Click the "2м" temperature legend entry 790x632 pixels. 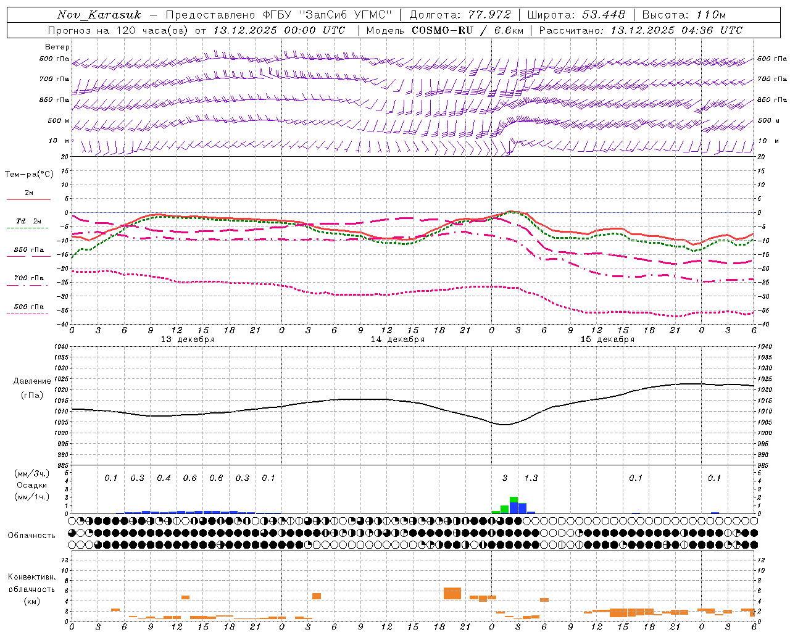(x=29, y=193)
